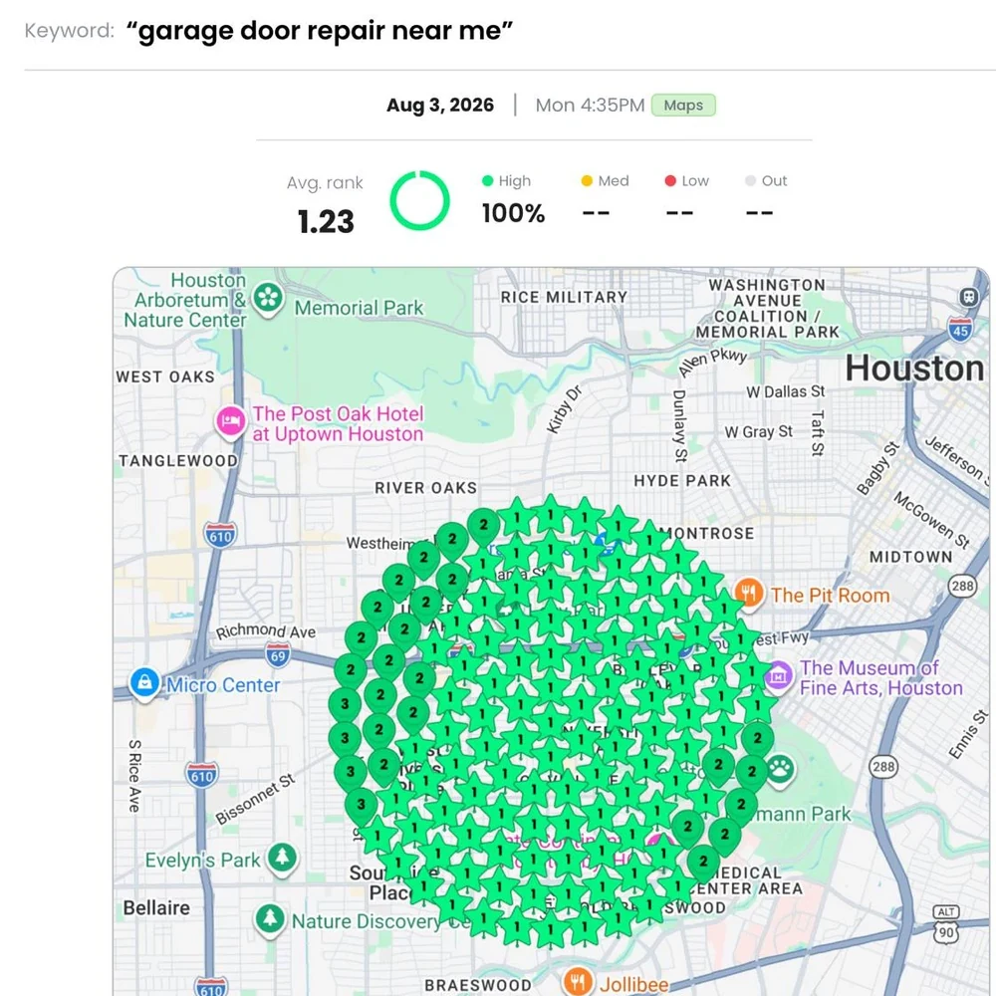Click the S Rice Ave street label
This screenshot has height=996, width=996.
pos(134,776)
